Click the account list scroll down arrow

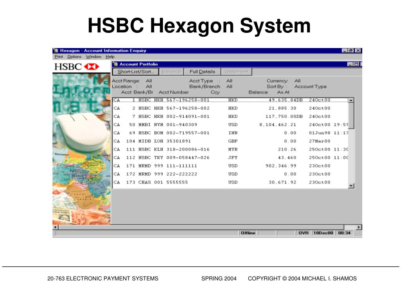[351, 186]
